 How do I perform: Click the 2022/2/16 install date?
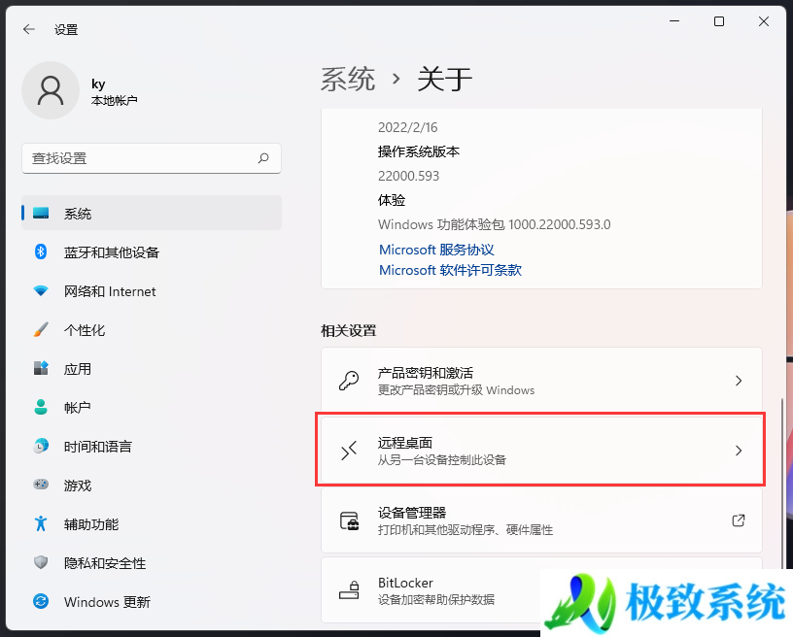point(407,127)
